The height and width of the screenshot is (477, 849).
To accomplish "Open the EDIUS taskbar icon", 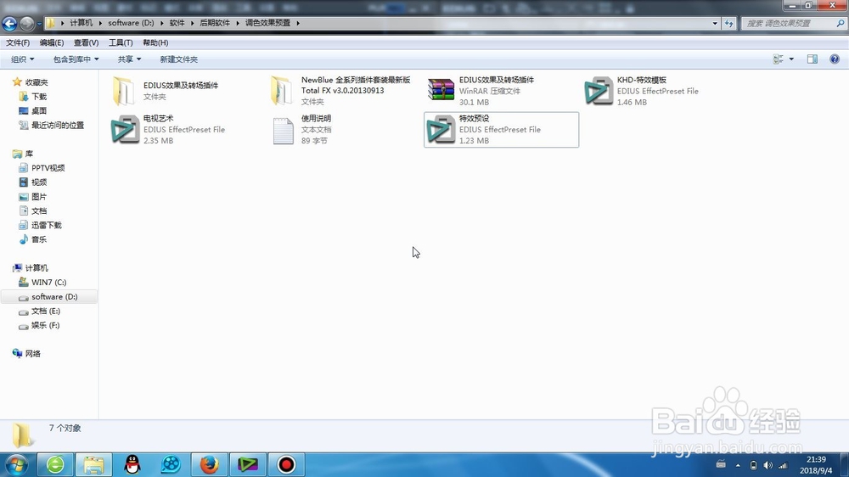I will 248,464.
